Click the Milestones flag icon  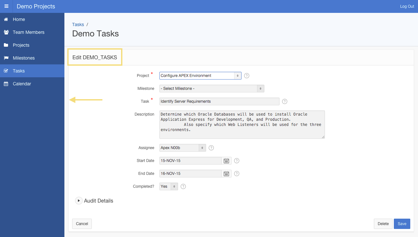pyautogui.click(x=5, y=58)
